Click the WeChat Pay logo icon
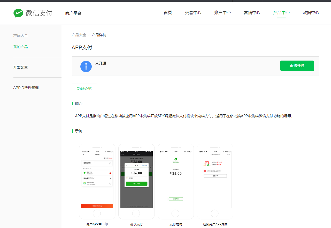331x228 pixels. [x=18, y=13]
